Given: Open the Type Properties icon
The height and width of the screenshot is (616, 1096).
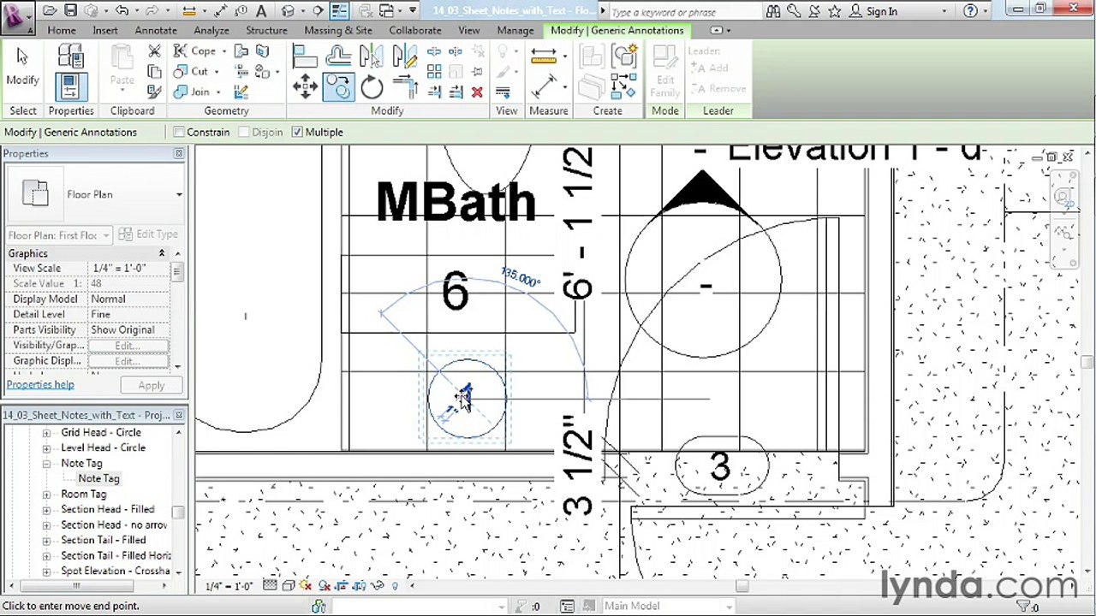Looking at the screenshot, I should [x=70, y=56].
